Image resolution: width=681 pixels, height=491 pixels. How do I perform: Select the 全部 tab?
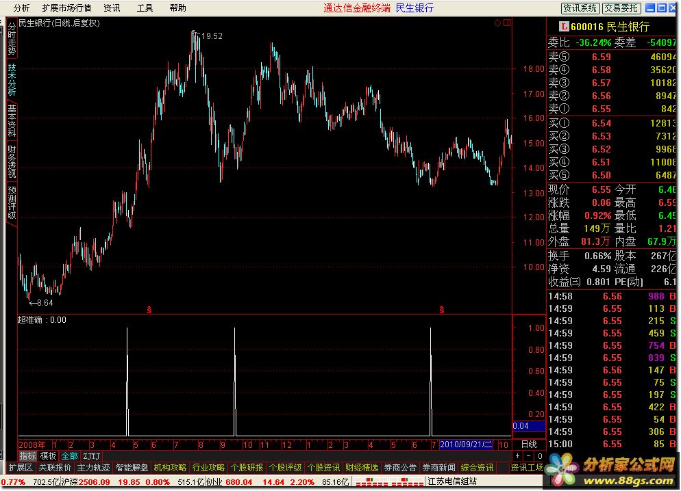[x=69, y=456]
